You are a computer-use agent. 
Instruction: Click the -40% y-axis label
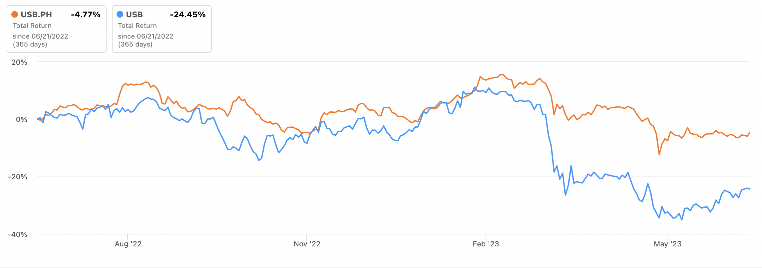pyautogui.click(x=17, y=234)
